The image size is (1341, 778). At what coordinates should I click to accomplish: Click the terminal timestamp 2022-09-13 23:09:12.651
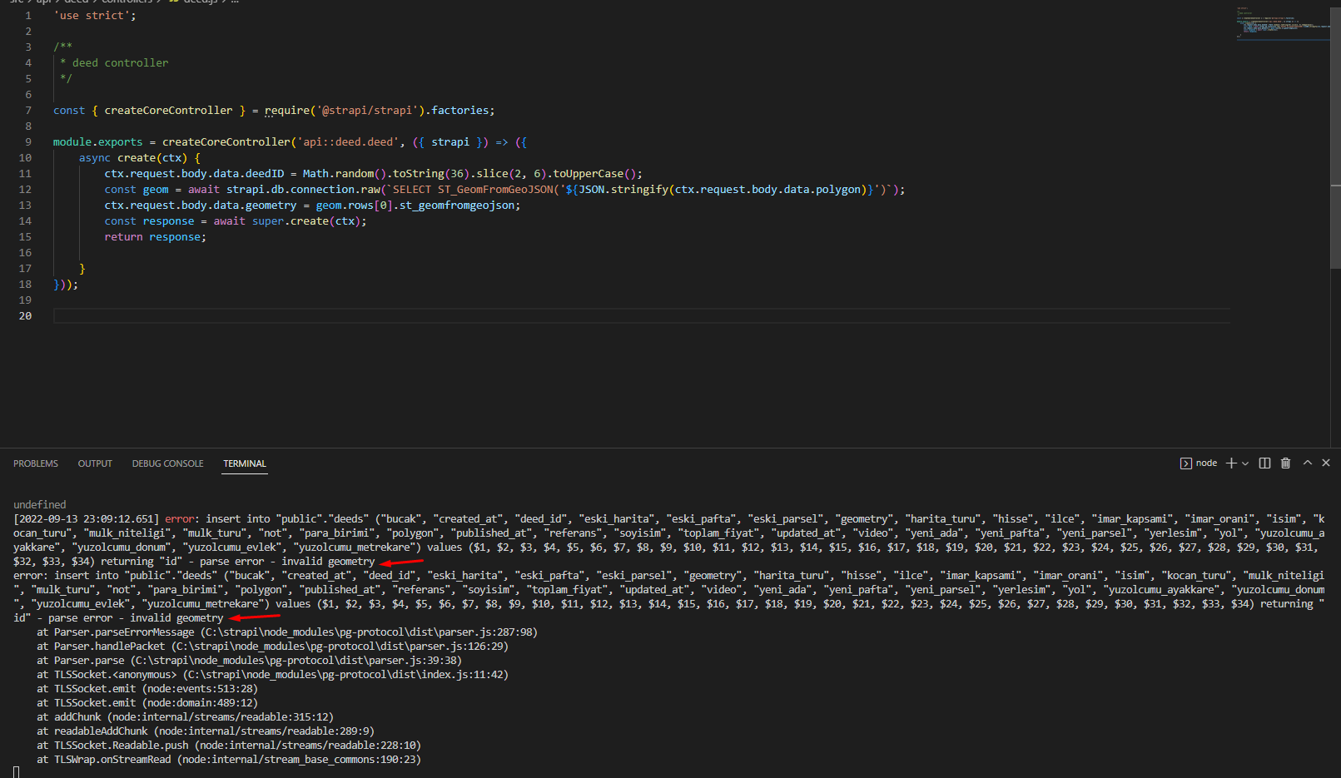(x=86, y=519)
